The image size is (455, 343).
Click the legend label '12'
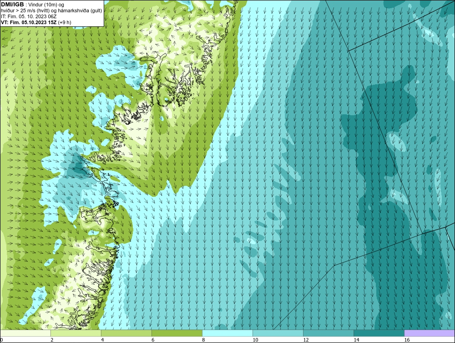[306, 340]
